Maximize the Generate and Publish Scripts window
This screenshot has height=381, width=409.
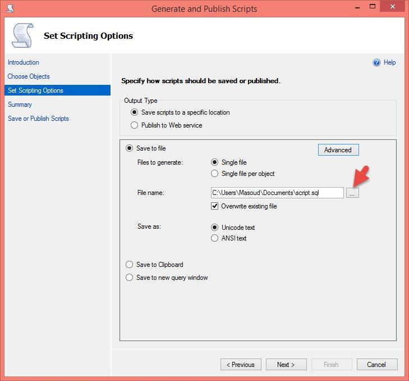373,7
